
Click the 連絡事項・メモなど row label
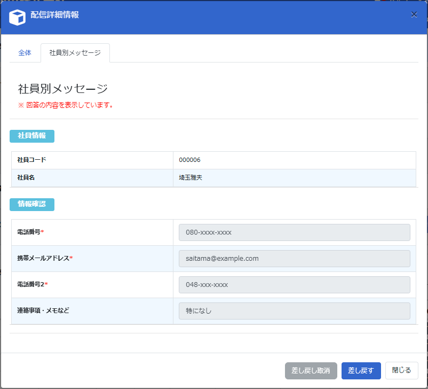[x=43, y=311]
